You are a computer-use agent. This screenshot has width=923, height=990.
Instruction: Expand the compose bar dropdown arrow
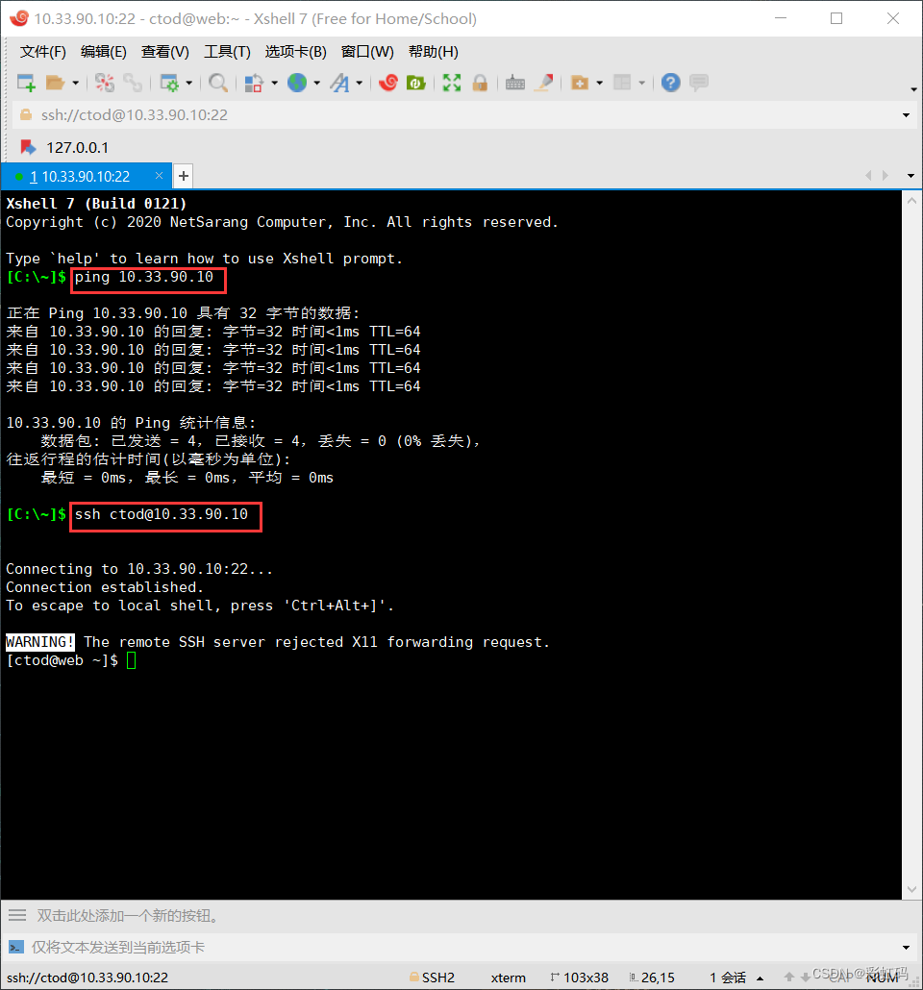pos(906,947)
